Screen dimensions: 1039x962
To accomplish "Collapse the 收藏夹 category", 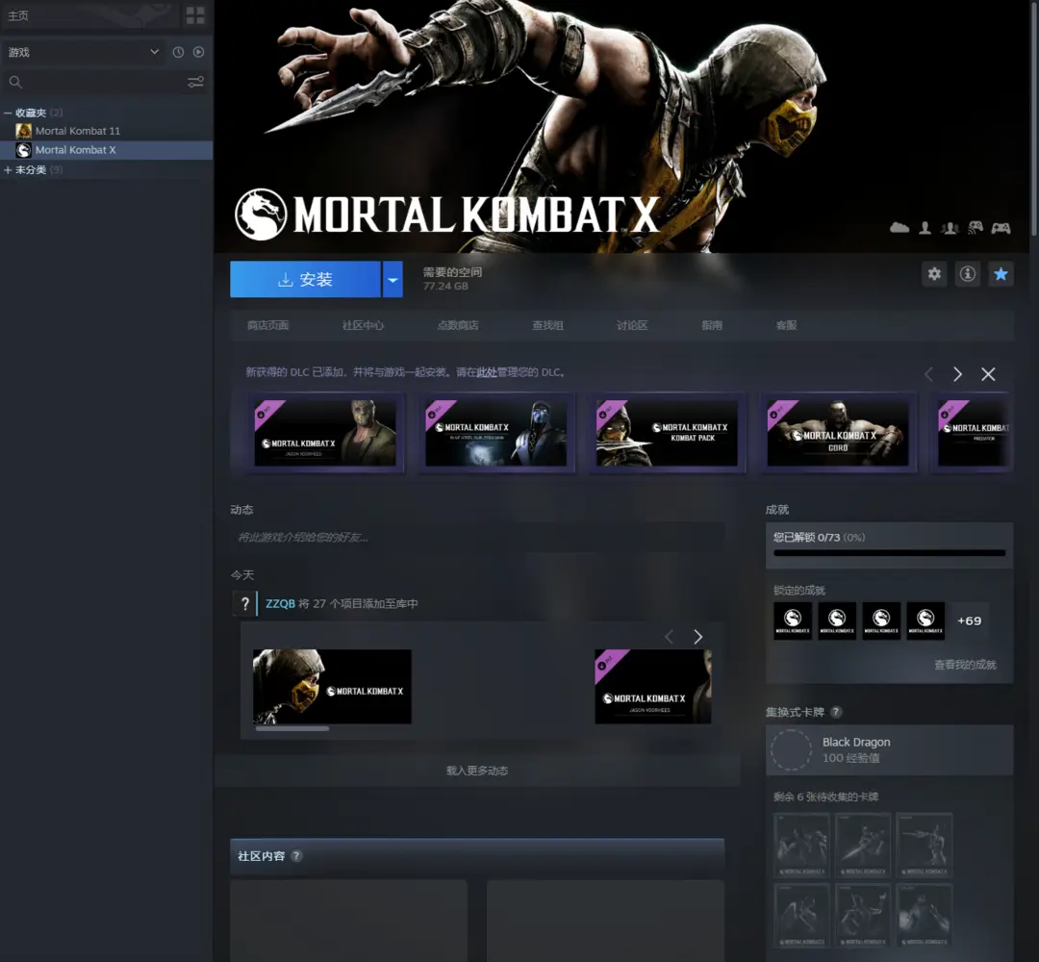I will (x=8, y=113).
